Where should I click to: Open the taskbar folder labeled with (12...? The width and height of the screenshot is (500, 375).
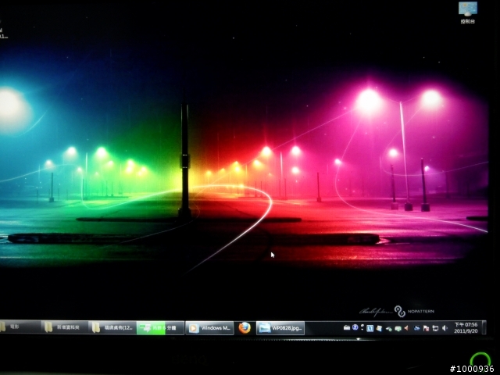[112, 327]
